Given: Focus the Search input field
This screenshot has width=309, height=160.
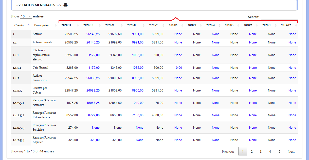Looking at the screenshot, I should click(279, 17).
